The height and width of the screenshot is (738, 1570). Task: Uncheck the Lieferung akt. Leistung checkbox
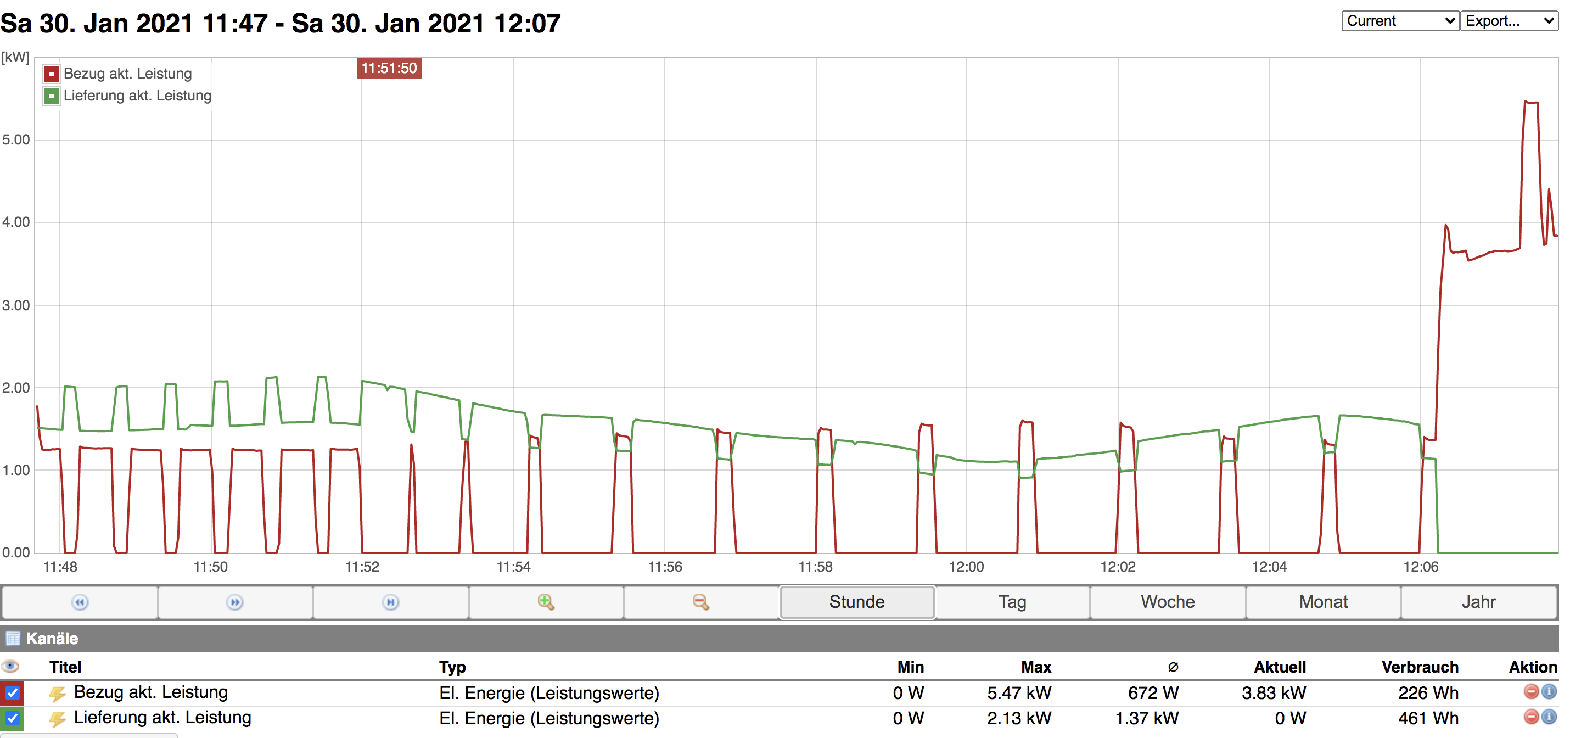coord(13,718)
